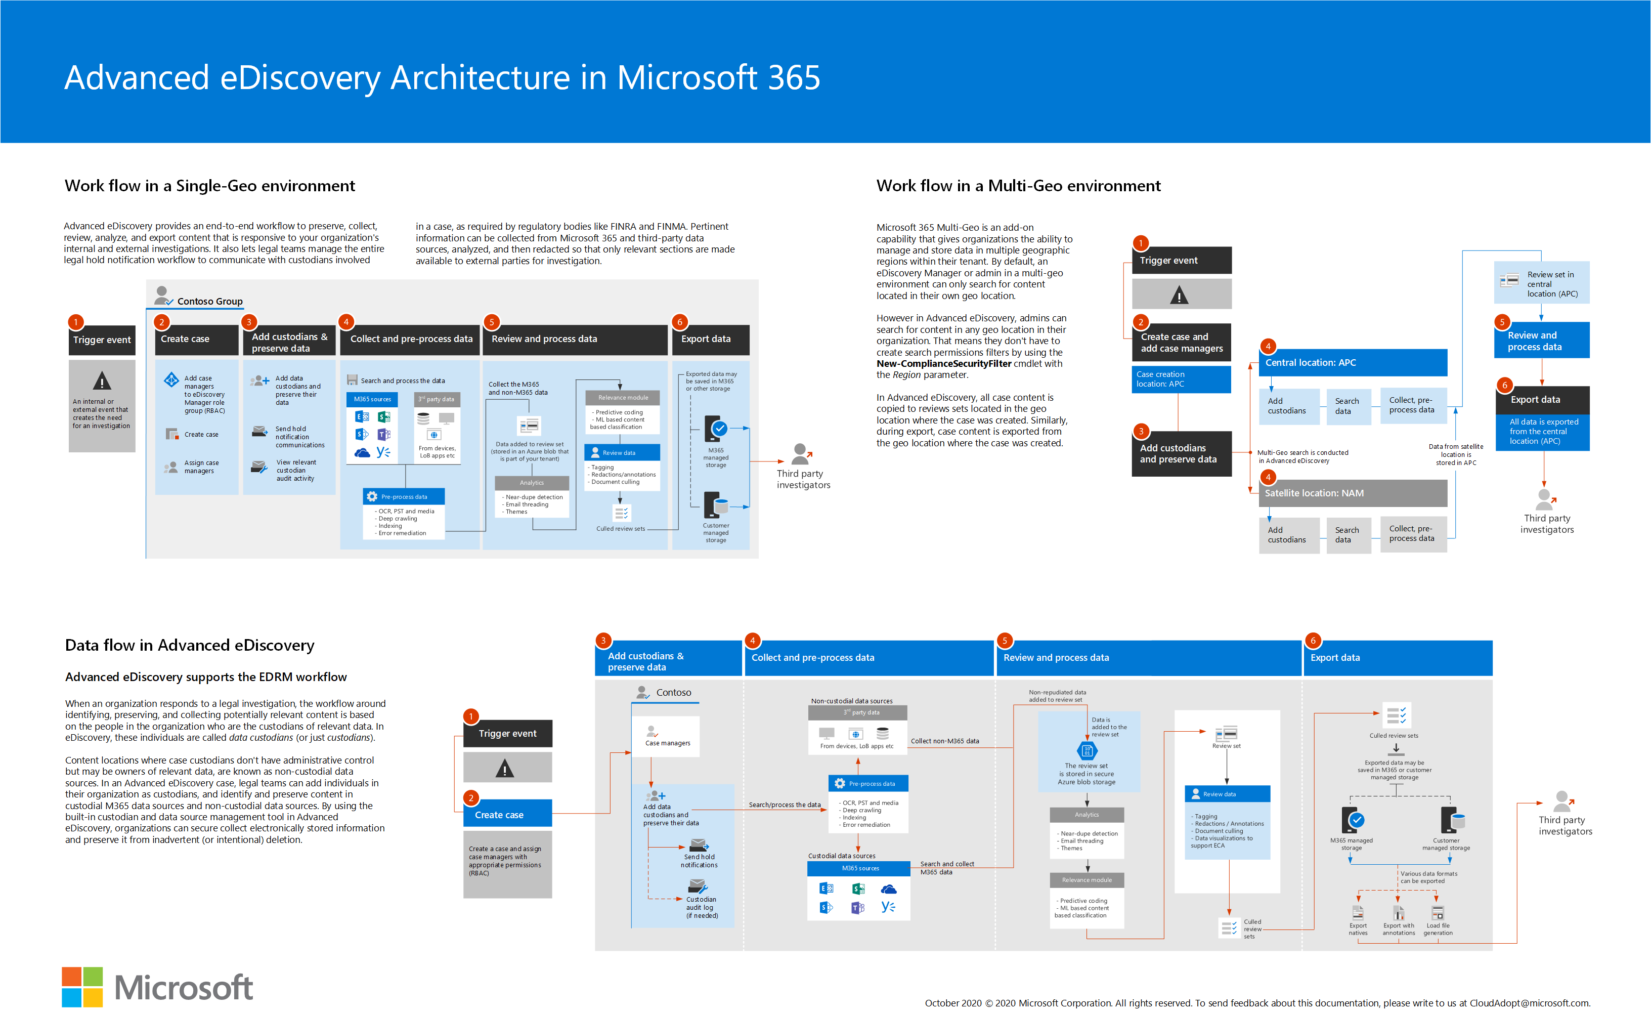Click the 'Various data formats can be exported' label
Viewport: 1651px width, 1014px height.
[1428, 877]
